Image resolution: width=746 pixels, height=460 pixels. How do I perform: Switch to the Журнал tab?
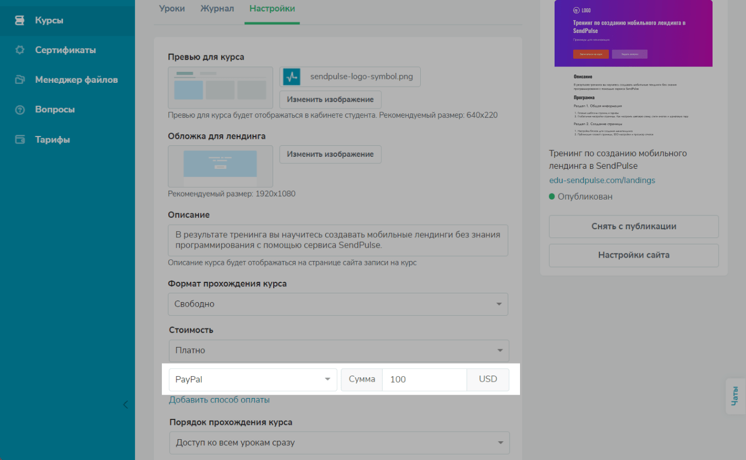[217, 8]
